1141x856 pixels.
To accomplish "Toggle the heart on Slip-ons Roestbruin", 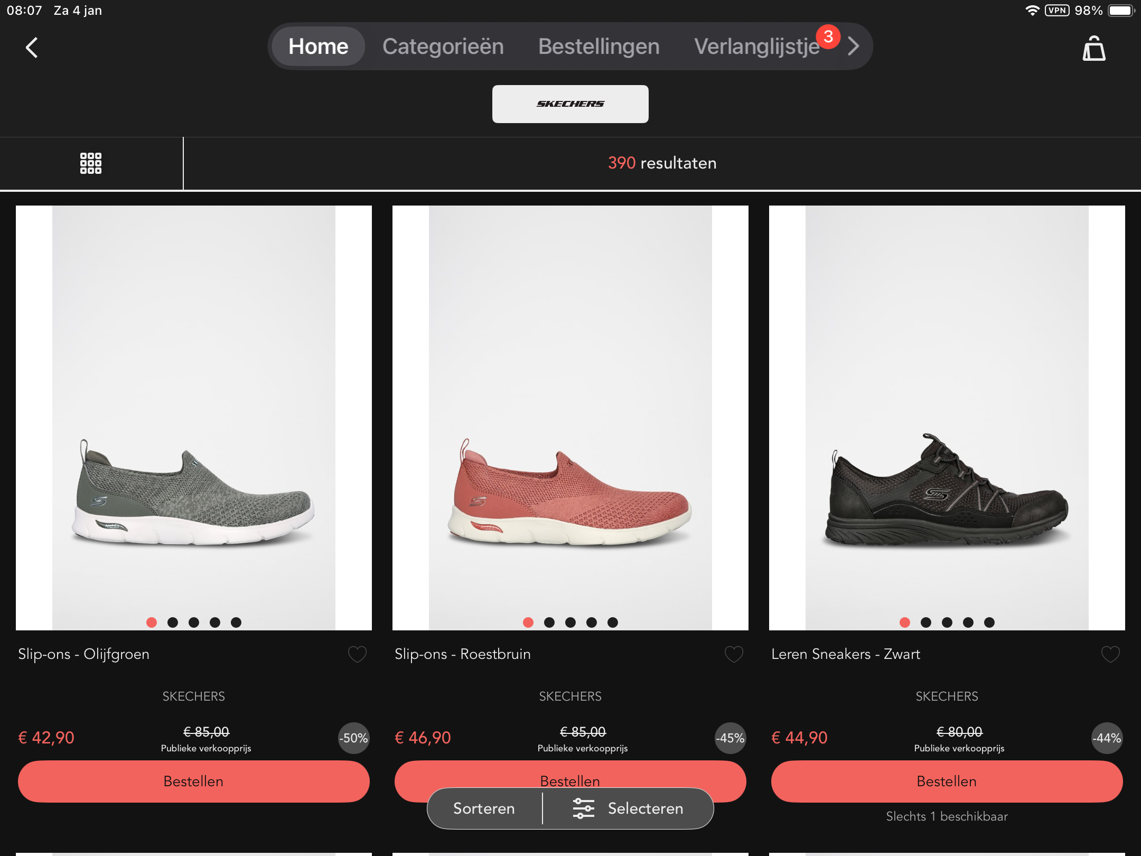I will [x=733, y=654].
